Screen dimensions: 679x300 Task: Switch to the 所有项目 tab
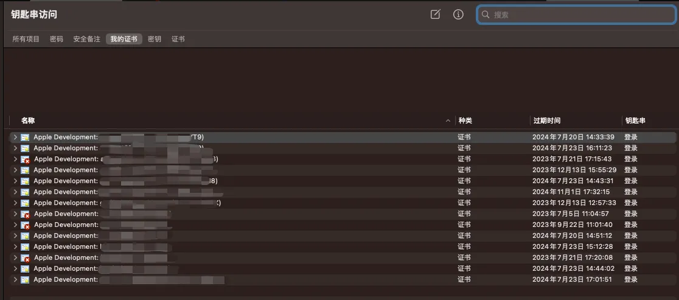pos(26,39)
